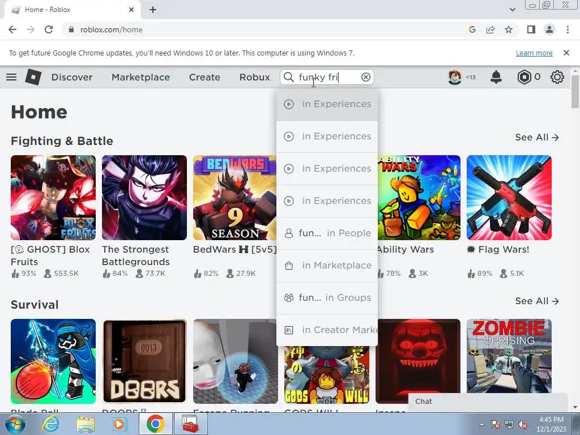Open Flag Wars game thumbnail
Viewport: 580px width, 435px height.
coord(509,198)
